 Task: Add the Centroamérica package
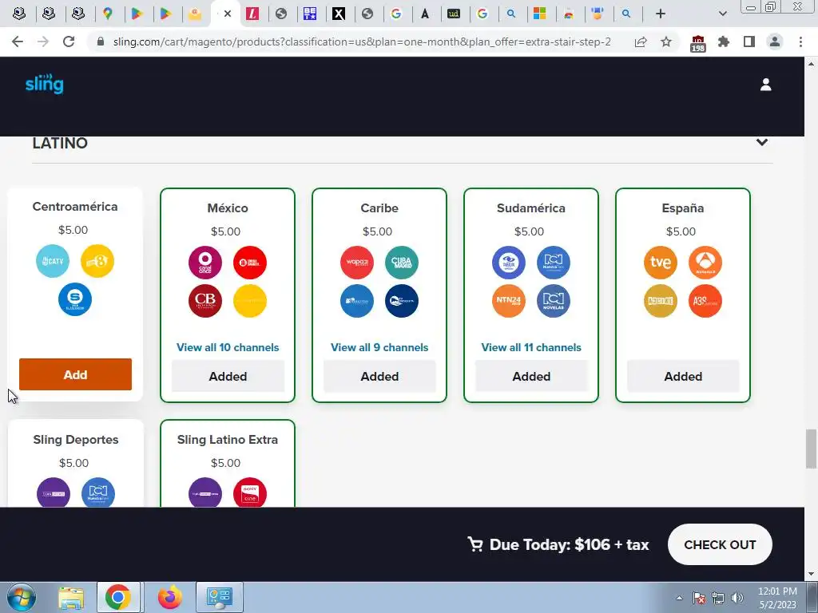click(x=76, y=374)
